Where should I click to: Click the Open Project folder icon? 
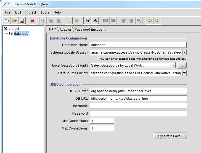click(x=14, y=21)
